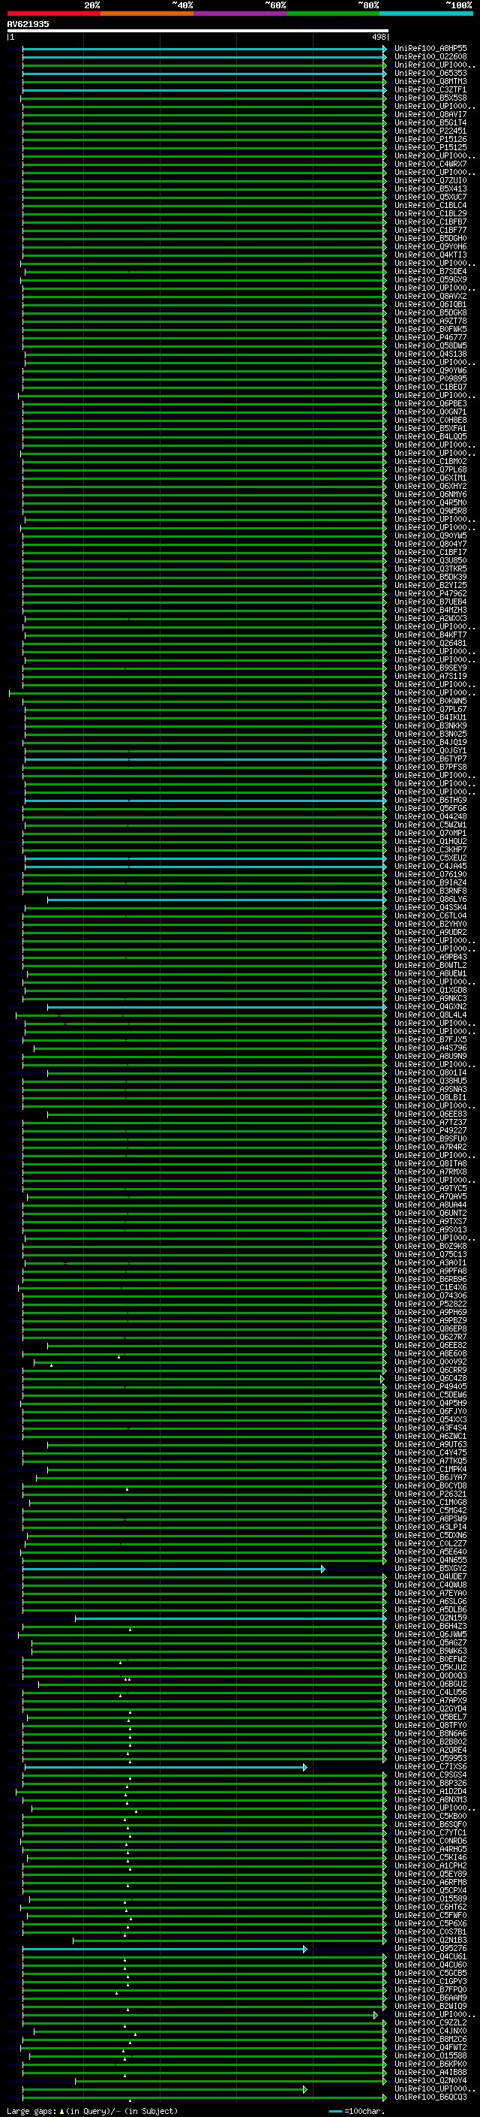This screenshot has height=2117, width=480.
Task: Select hit label UniRef100_P15125
Action: [430, 147]
